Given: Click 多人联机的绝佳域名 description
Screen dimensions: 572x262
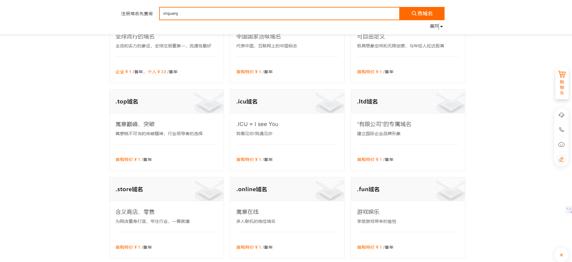Looking at the screenshot, I should click(x=256, y=221).
